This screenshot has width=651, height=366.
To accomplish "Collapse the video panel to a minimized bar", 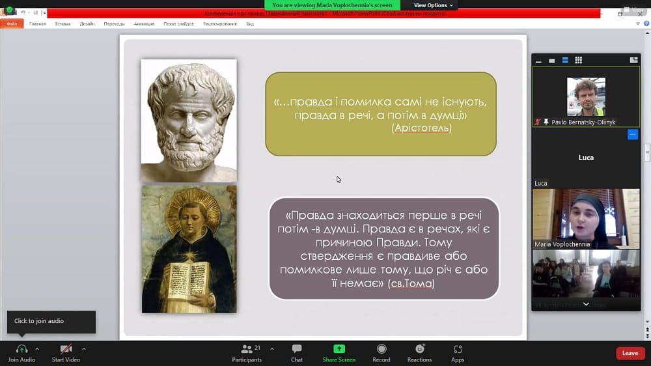I will (538, 61).
